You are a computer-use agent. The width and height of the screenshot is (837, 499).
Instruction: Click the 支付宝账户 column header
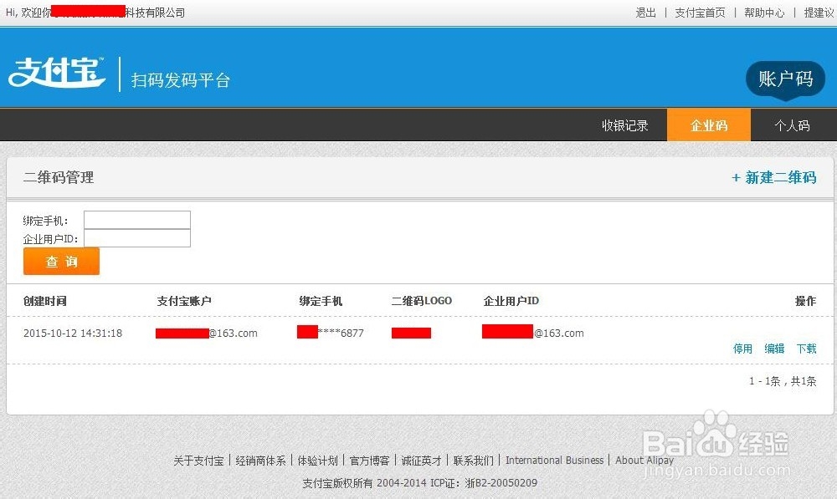tap(184, 301)
